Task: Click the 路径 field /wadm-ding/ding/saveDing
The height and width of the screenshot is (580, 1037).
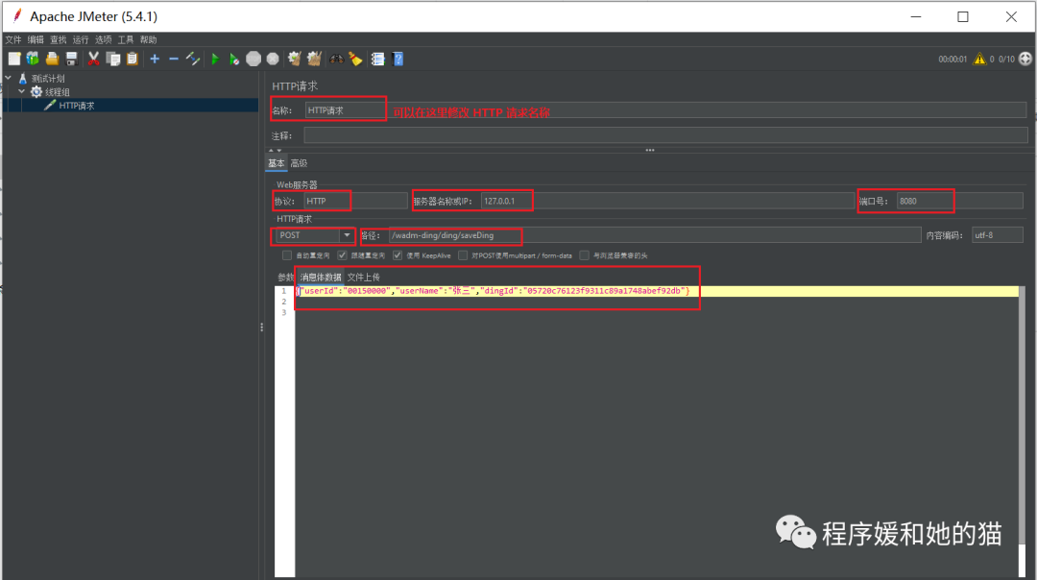Action: (x=655, y=235)
